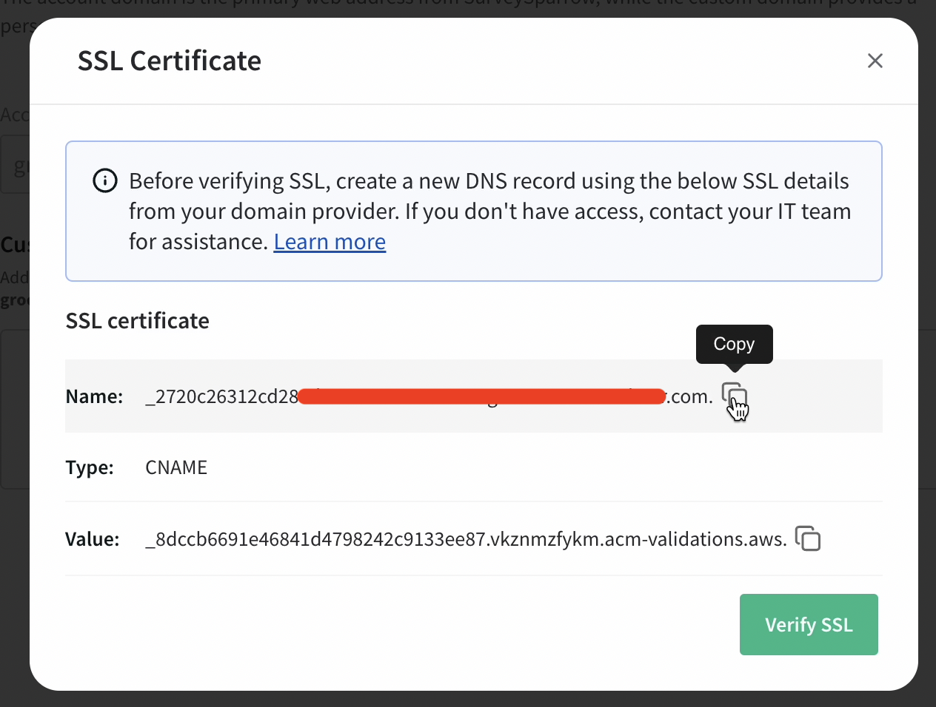Click the 'Before verifying SSL' banner text
The height and width of the screenshot is (707, 936).
click(489, 212)
